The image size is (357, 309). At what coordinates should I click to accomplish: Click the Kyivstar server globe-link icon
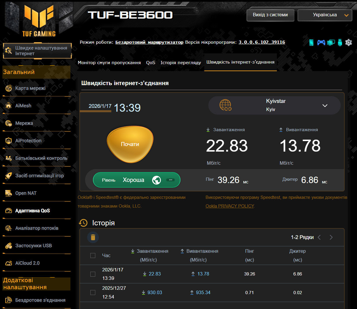[225, 105]
